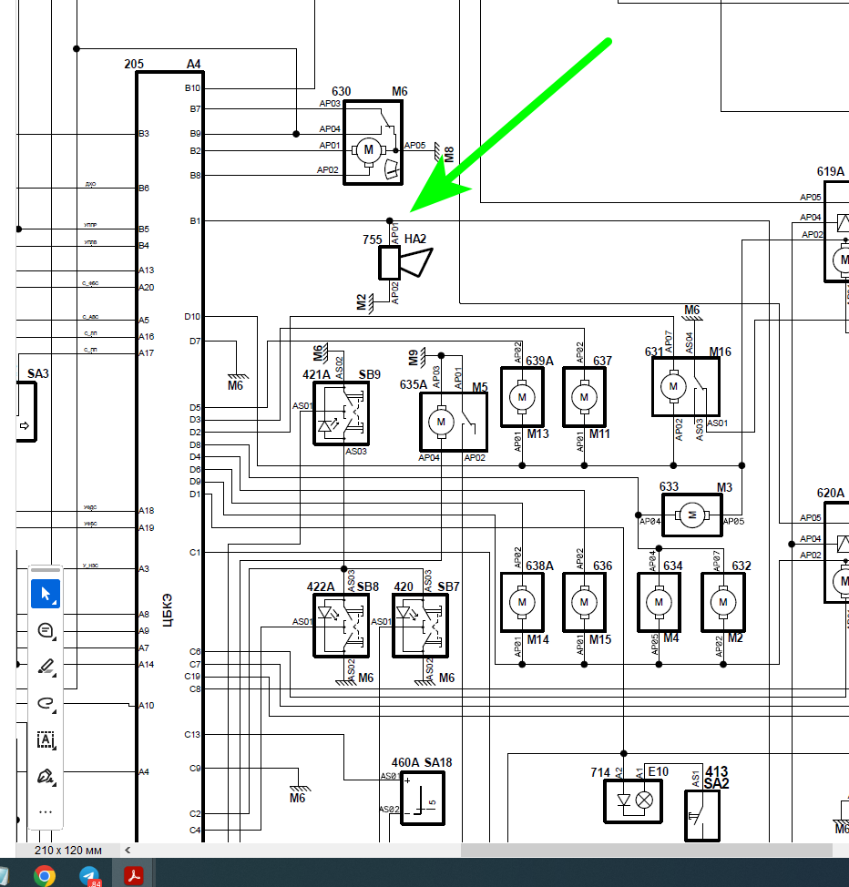Choose the highlighter marker tool
Screen dimensions: 849x887
tap(46, 667)
